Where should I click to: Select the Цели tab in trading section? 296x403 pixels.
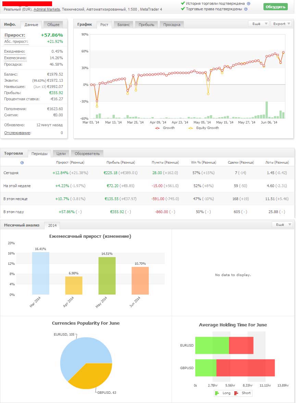(61, 154)
